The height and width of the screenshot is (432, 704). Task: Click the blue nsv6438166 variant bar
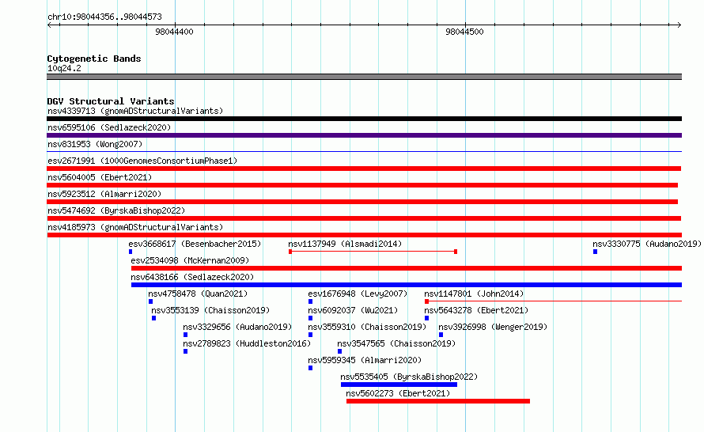[x=407, y=285]
